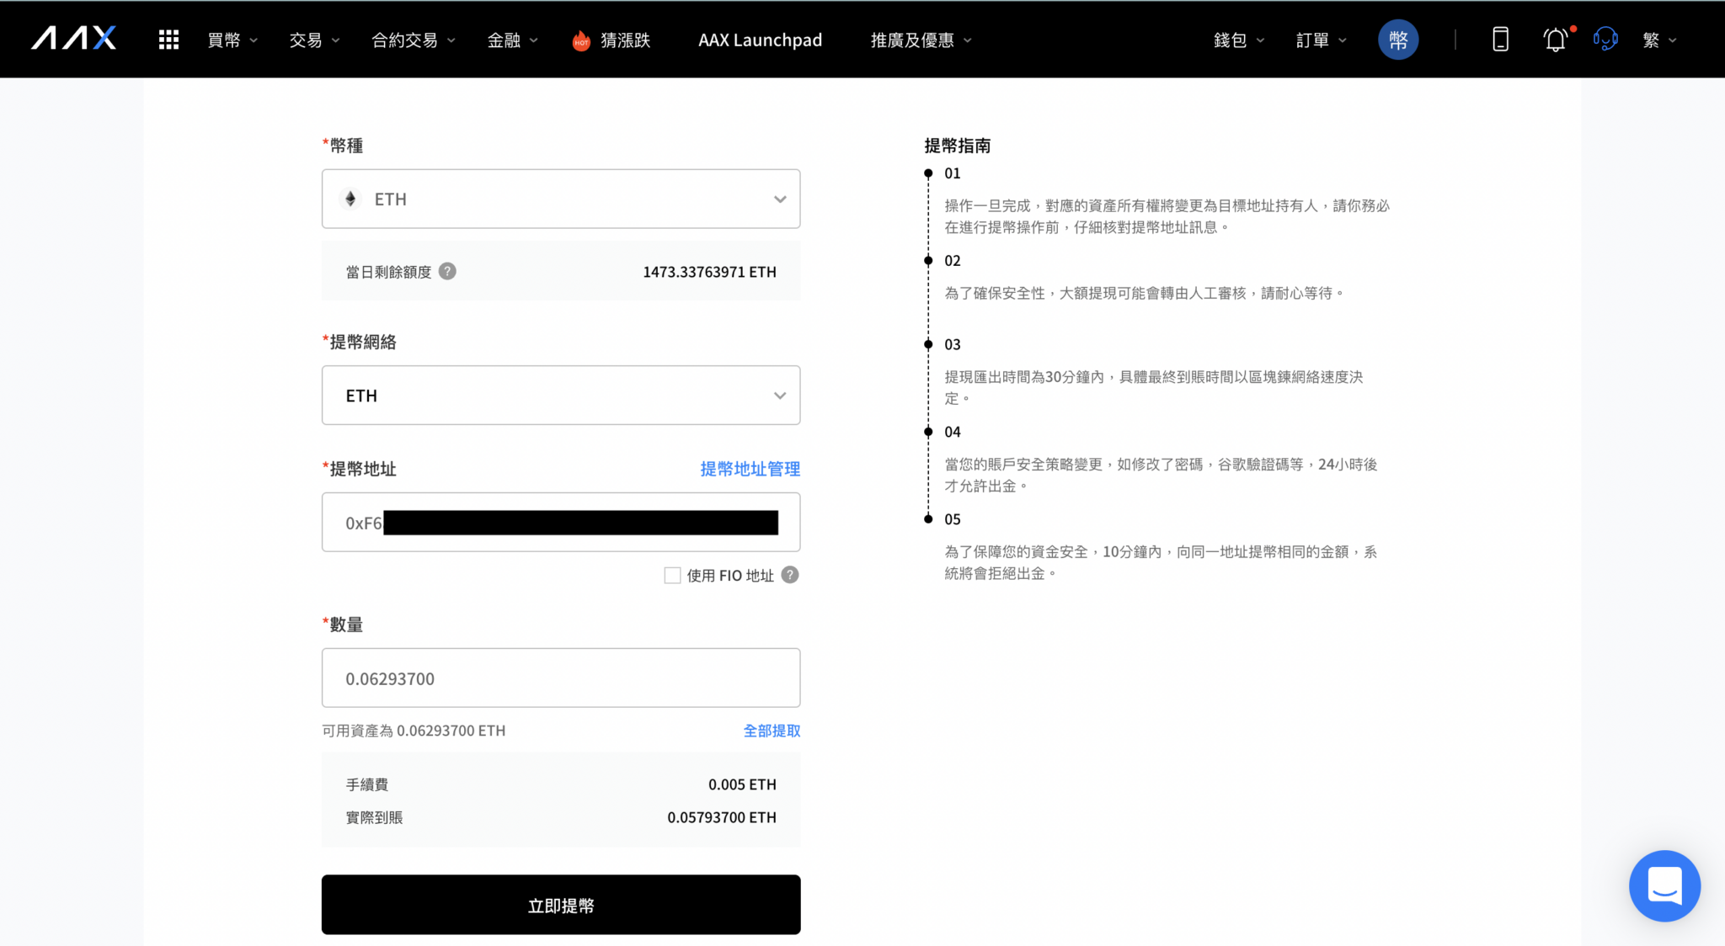1725x946 pixels.
Task: Click help icon beside 當日剩餘額度
Action: click(x=448, y=271)
